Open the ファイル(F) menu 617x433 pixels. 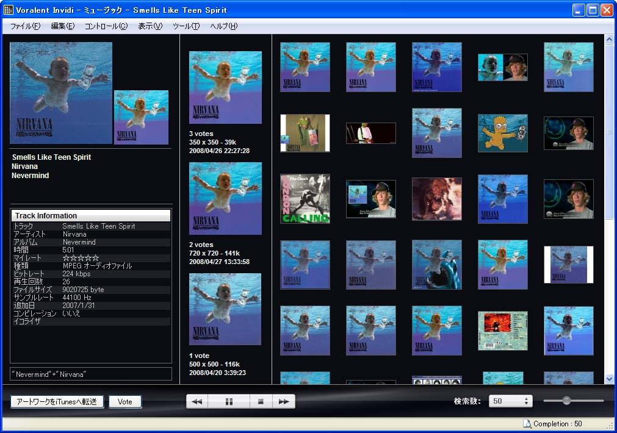(25, 26)
